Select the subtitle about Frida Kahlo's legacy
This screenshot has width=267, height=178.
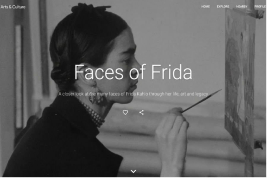(133, 94)
